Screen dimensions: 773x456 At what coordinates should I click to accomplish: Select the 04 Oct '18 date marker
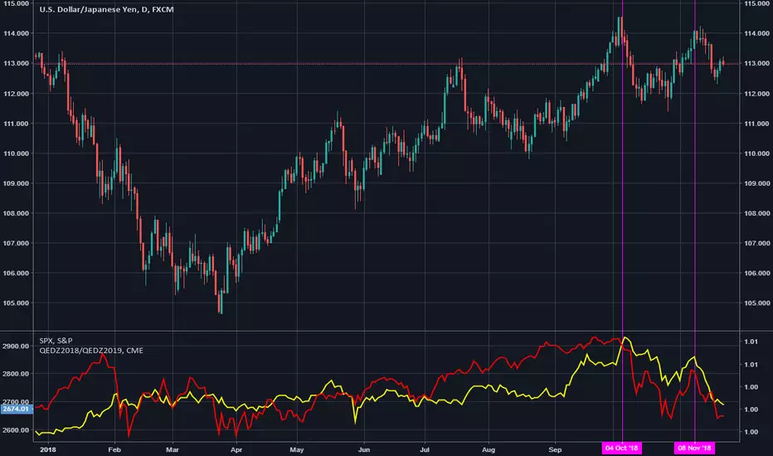(622, 448)
